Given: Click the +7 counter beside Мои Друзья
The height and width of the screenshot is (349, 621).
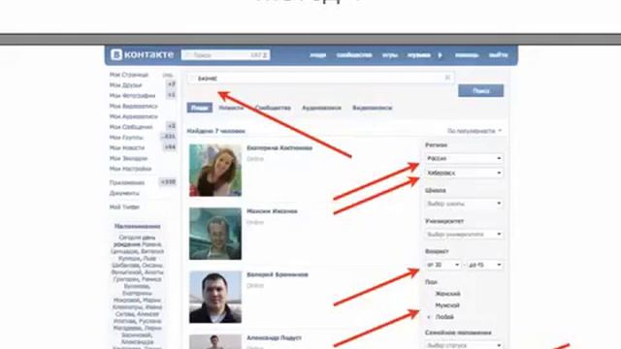Looking at the screenshot, I should (x=171, y=84).
